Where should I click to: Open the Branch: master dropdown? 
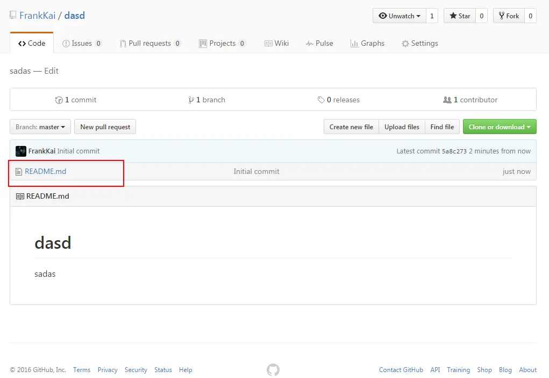[40, 127]
